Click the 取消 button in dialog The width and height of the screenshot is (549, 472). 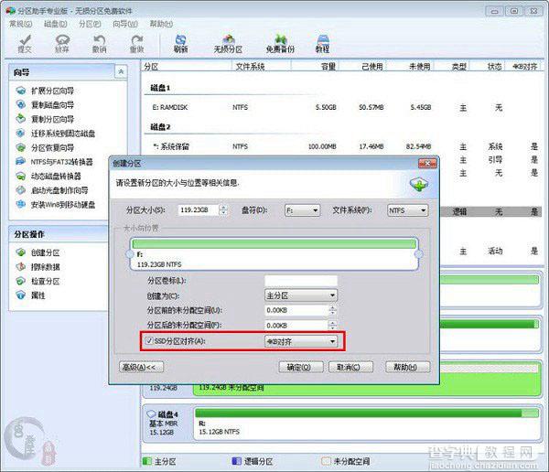[x=349, y=368]
